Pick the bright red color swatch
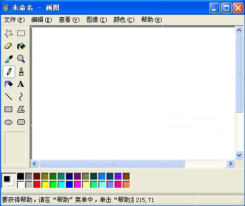The image size is (245, 206). coord(37,185)
